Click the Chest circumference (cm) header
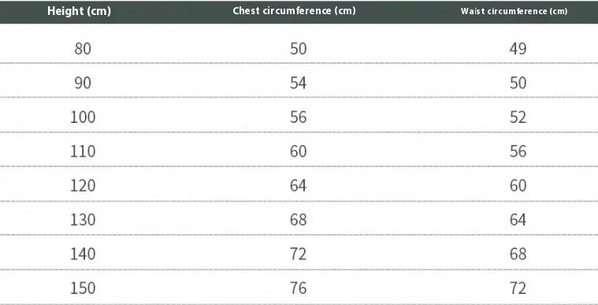This screenshot has width=598, height=305. [x=294, y=11]
